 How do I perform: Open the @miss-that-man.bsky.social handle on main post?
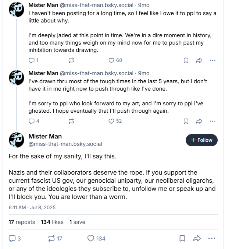click(65, 144)
